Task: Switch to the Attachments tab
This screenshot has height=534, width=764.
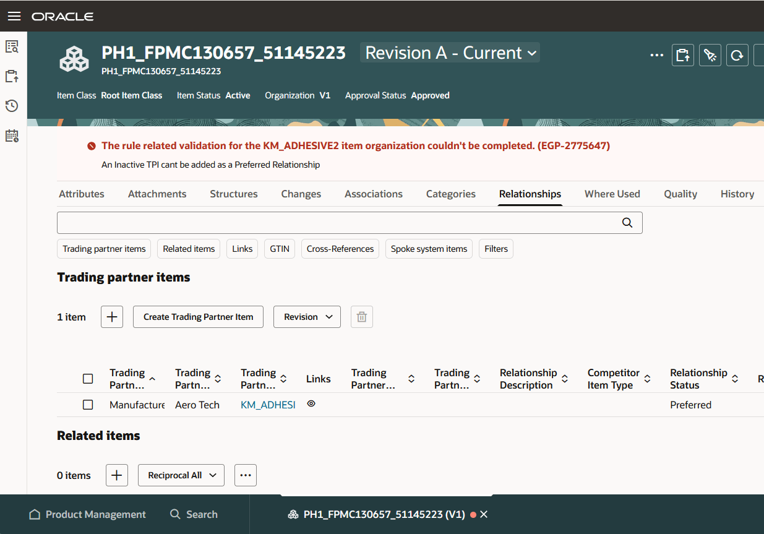Action: coord(157,194)
